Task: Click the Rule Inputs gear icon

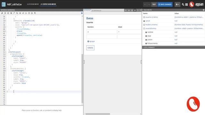Action: [x=204, y=10]
